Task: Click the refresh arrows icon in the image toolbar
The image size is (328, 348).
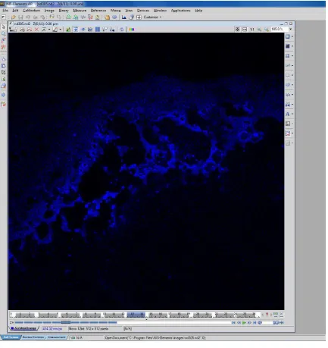Action: click(122, 30)
